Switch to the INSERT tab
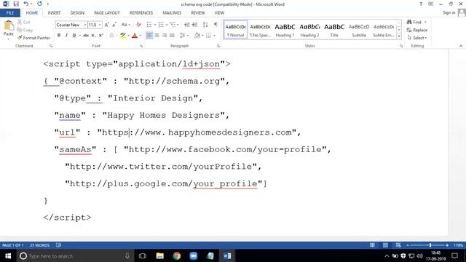466x262 pixels. pos(54,13)
